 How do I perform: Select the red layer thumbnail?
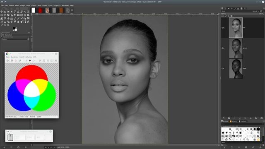(x=236, y=28)
